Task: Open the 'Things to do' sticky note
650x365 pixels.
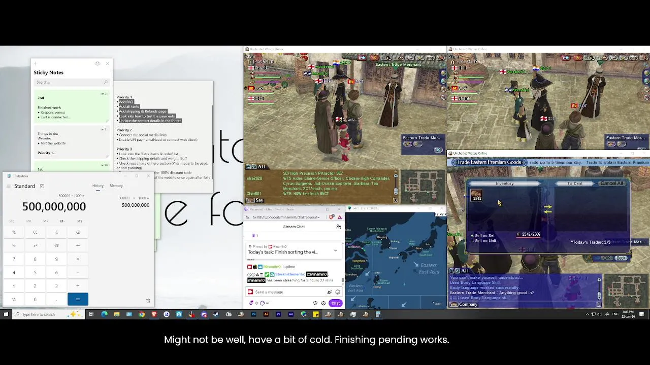Action: [x=71, y=142]
